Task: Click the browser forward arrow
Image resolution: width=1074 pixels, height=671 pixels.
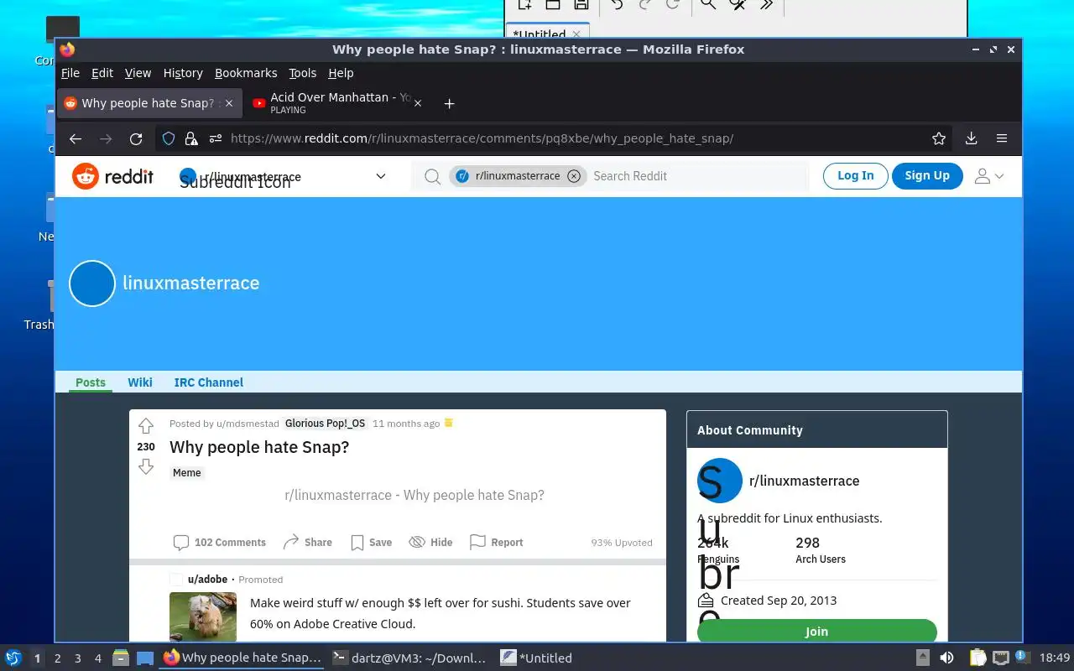Action: (x=106, y=138)
